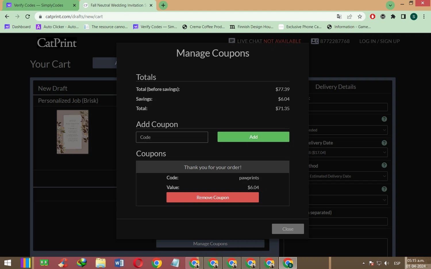
Task: Open the Chrome three-dot menu
Action: (424, 17)
